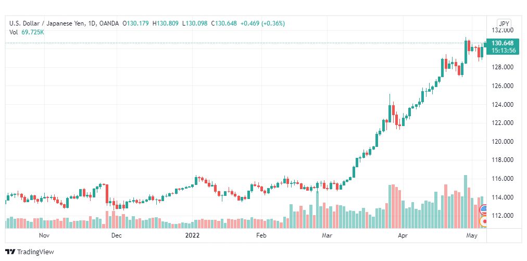The image size is (527, 261).
Task: Click the US flag economic event icon
Action: click(x=484, y=210)
